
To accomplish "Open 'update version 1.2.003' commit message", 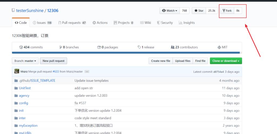I will tap(91, 96).
